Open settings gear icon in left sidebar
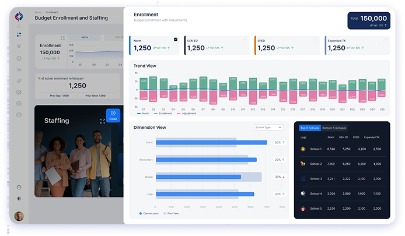Screen dimensions: 405x236 click(x=19, y=187)
